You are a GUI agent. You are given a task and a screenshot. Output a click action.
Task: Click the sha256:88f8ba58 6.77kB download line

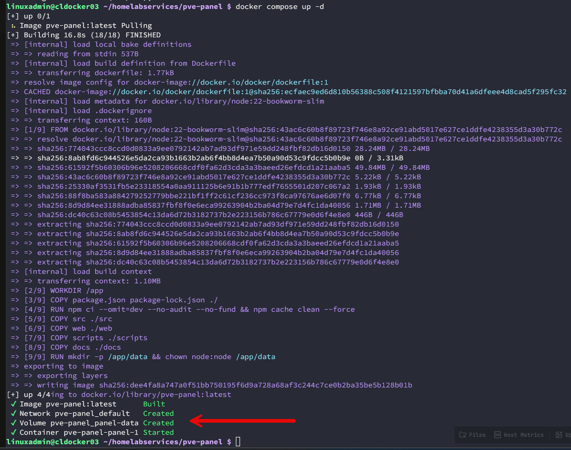[215, 196]
